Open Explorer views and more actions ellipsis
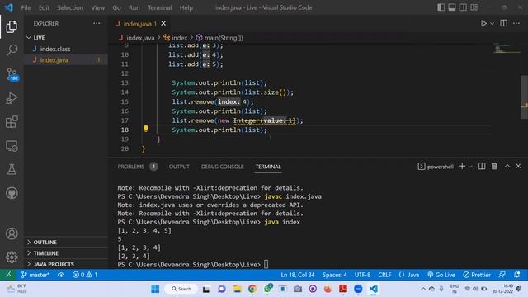 97,23
